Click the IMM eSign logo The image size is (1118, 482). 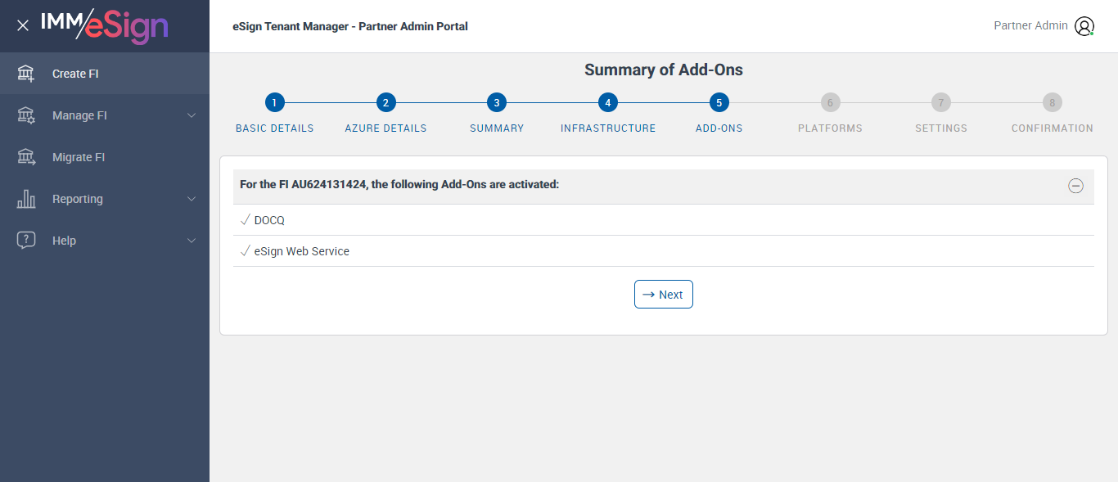pos(105,25)
